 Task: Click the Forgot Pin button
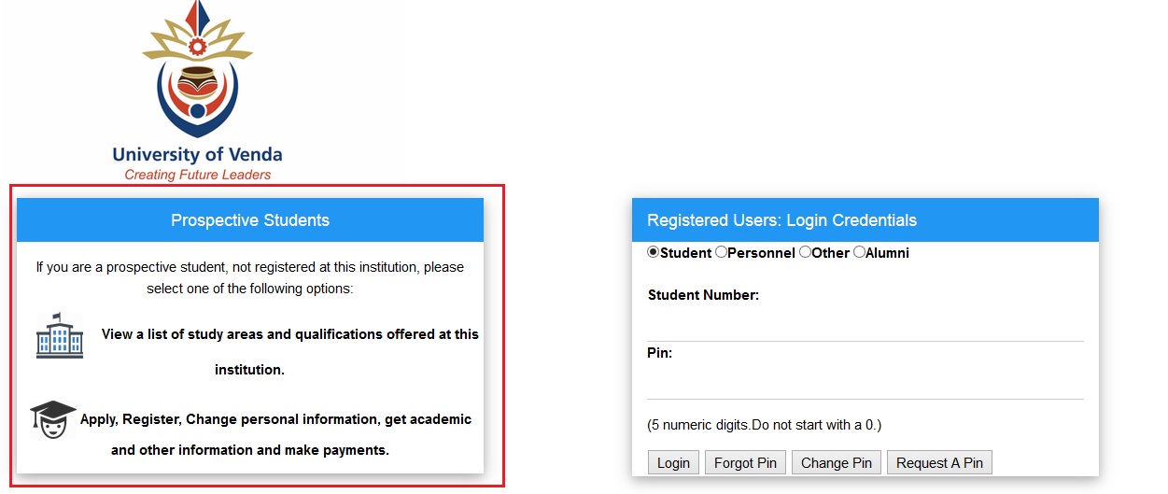pos(745,462)
